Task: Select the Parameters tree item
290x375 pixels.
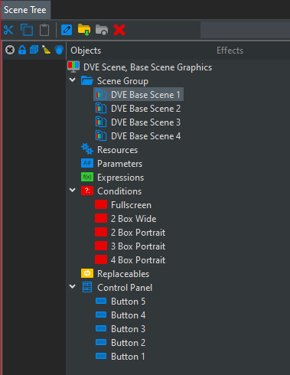Action: [x=119, y=164]
